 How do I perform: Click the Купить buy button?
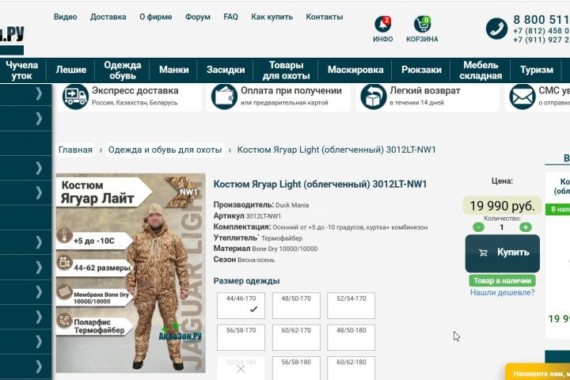pyautogui.click(x=503, y=253)
